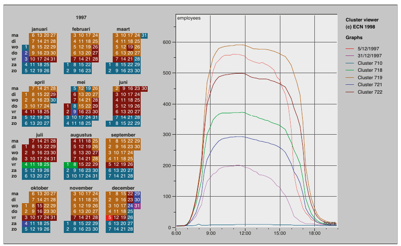Toggle Cluster 719 in the graph legend
Image resolution: width=401 pixels, height=246 pixels.
[x=367, y=77]
